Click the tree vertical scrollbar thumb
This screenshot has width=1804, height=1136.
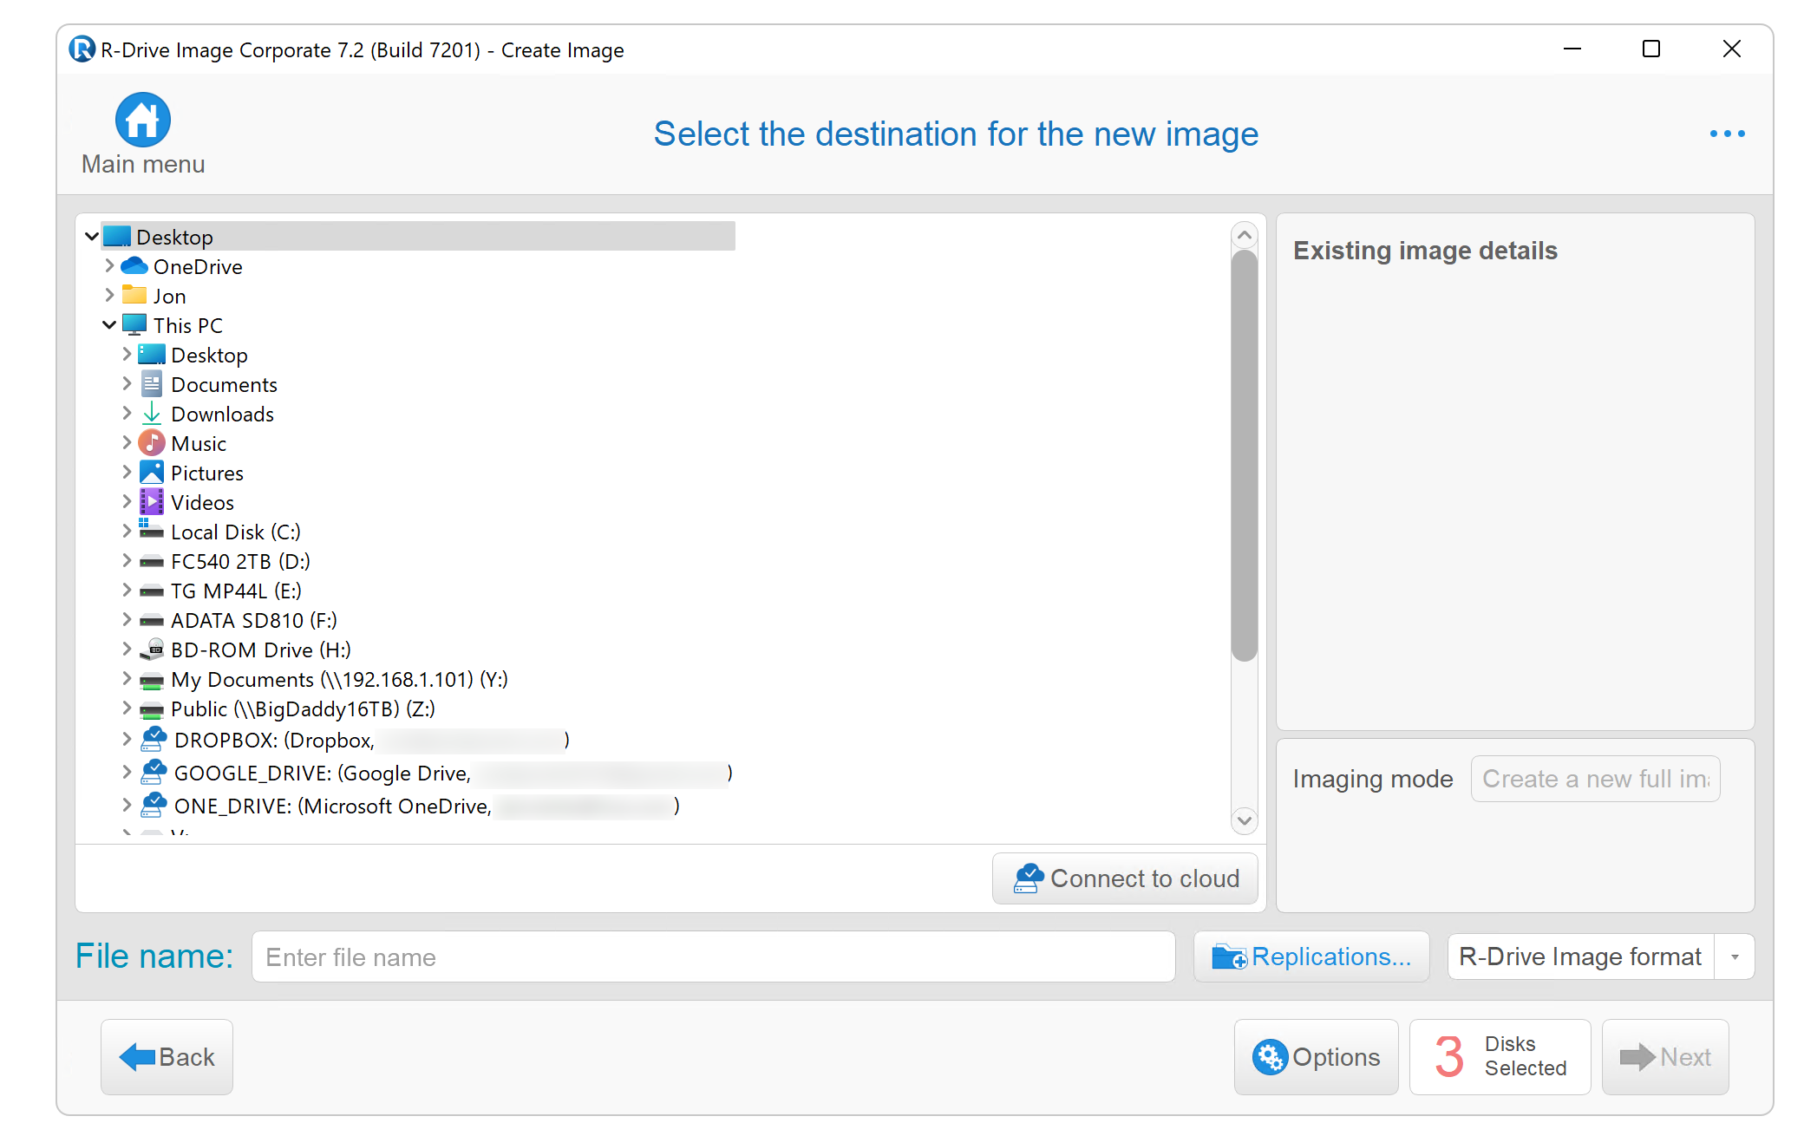(x=1244, y=455)
